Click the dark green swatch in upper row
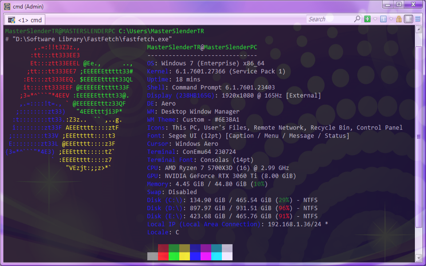426x266 pixels. coord(174,248)
